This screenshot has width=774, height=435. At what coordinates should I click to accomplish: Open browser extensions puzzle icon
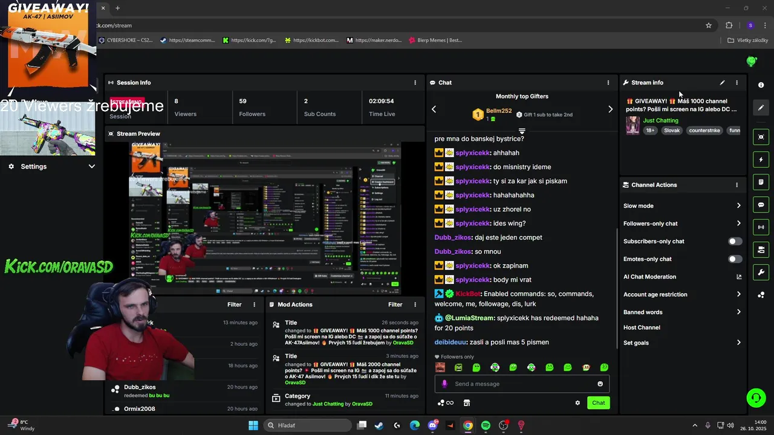pos(729,25)
